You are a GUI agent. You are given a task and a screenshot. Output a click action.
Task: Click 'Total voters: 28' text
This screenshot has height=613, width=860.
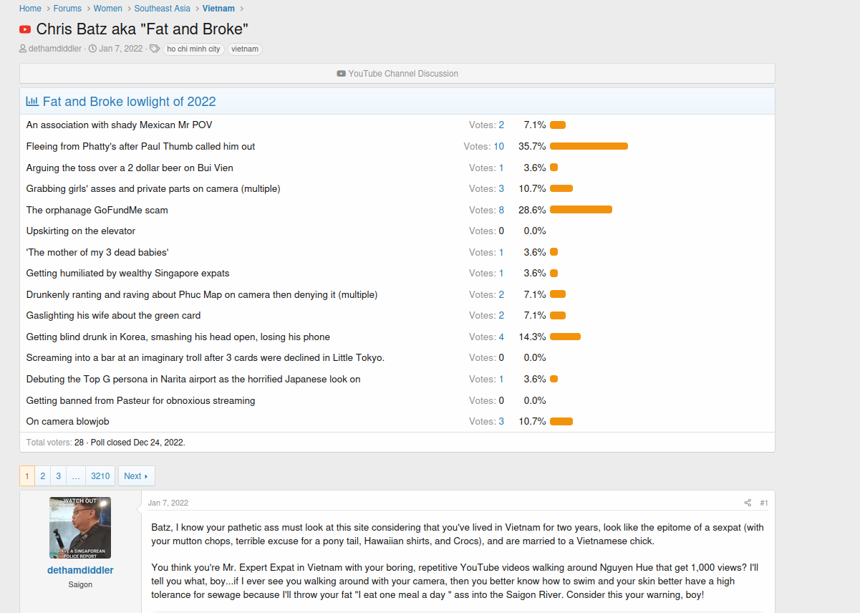(x=54, y=443)
